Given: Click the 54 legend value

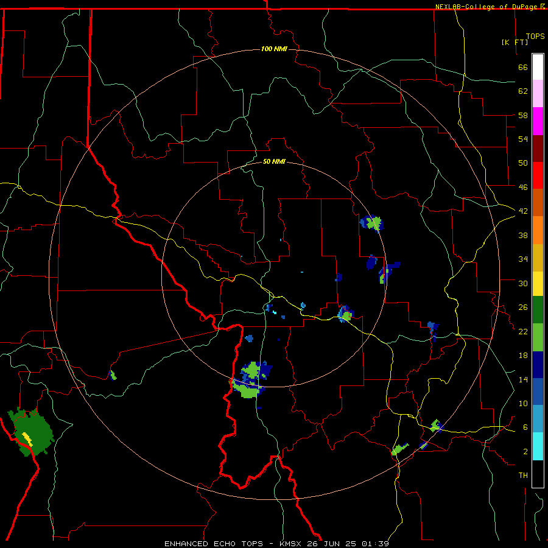Looking at the screenshot, I should click(523, 139).
